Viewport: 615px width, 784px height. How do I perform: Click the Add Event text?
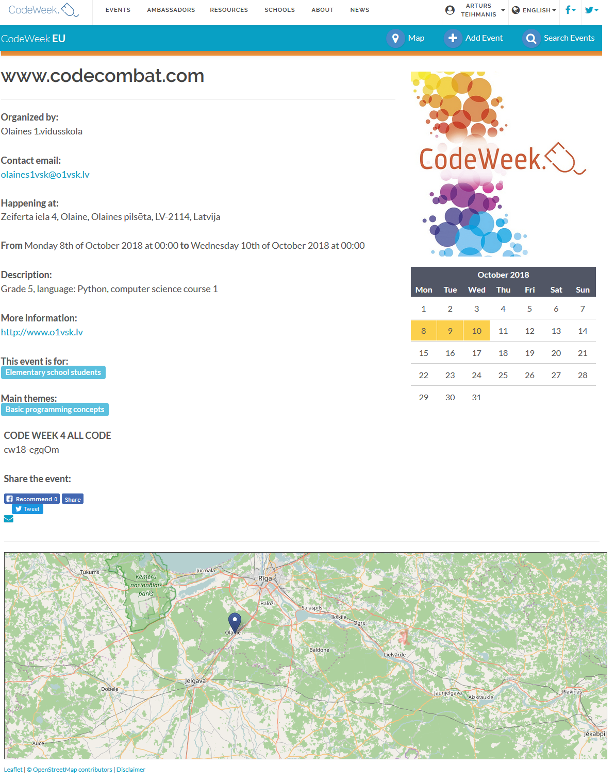(484, 38)
